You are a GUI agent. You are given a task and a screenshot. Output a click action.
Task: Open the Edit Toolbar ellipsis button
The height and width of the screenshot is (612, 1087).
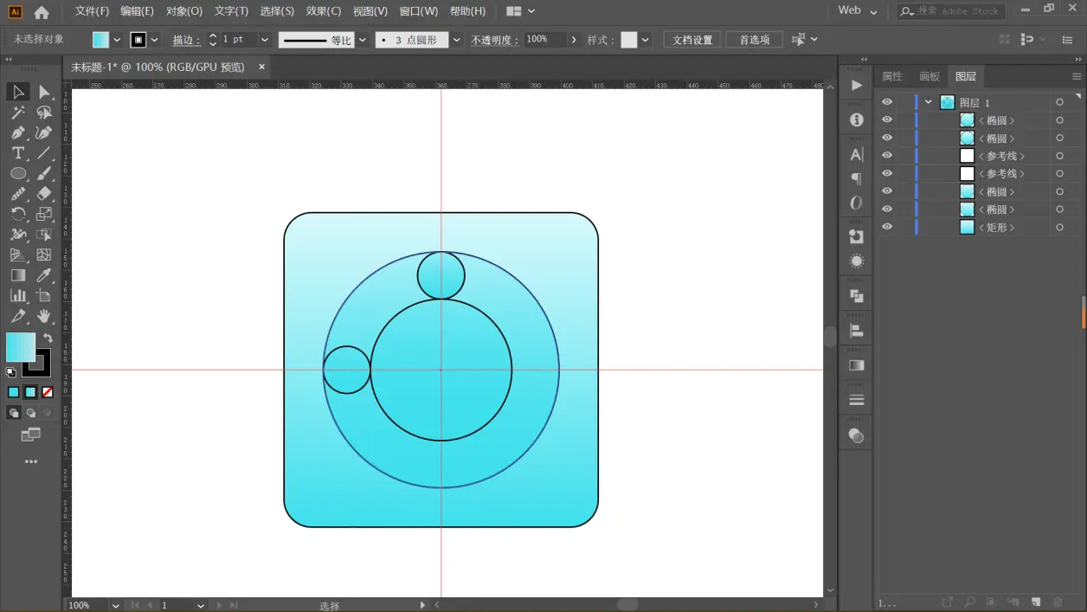[x=31, y=462]
